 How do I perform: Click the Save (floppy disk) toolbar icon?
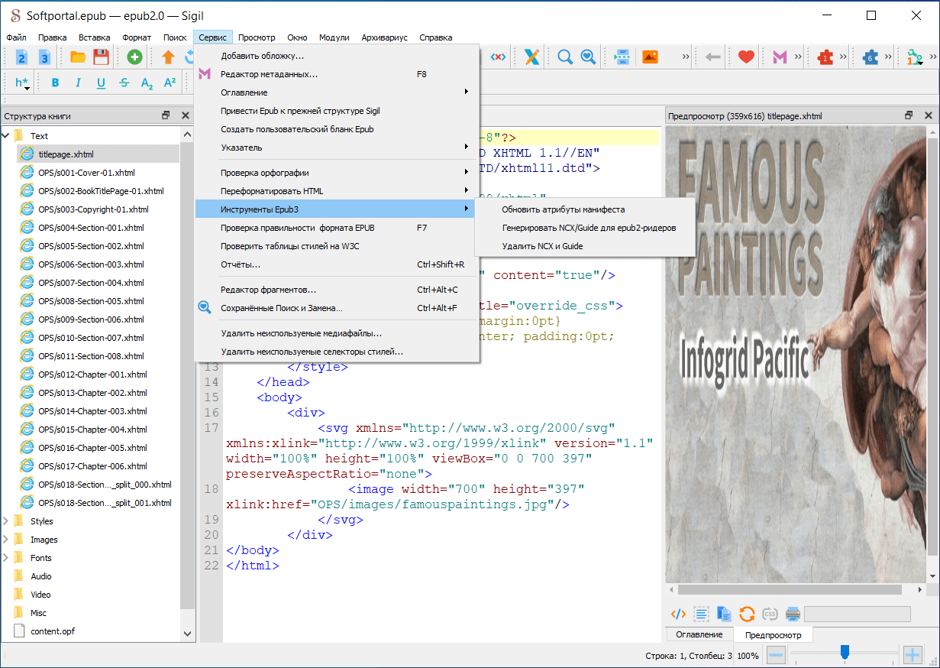click(x=101, y=57)
